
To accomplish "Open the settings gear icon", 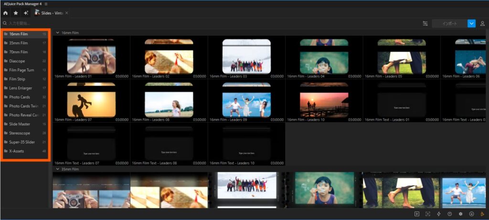I will [461, 214].
